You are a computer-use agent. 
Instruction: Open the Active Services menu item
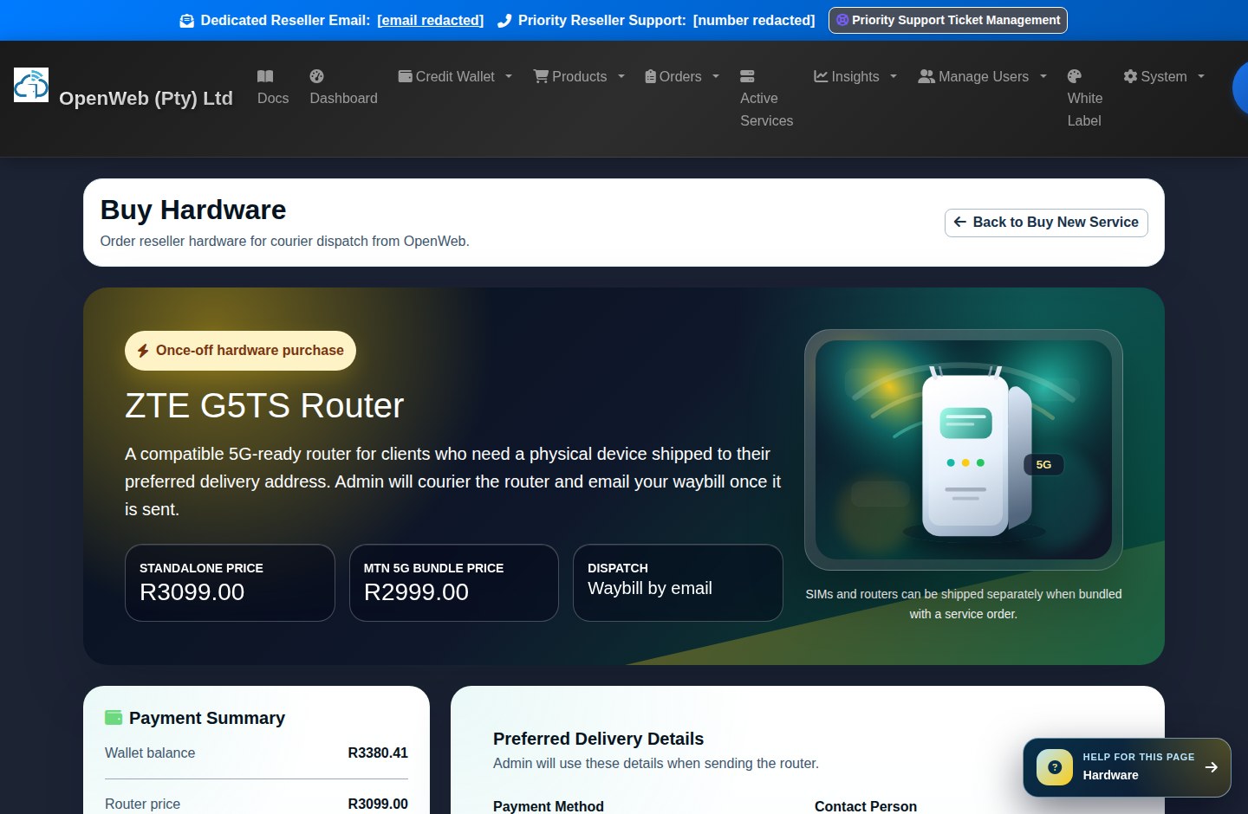[766, 98]
